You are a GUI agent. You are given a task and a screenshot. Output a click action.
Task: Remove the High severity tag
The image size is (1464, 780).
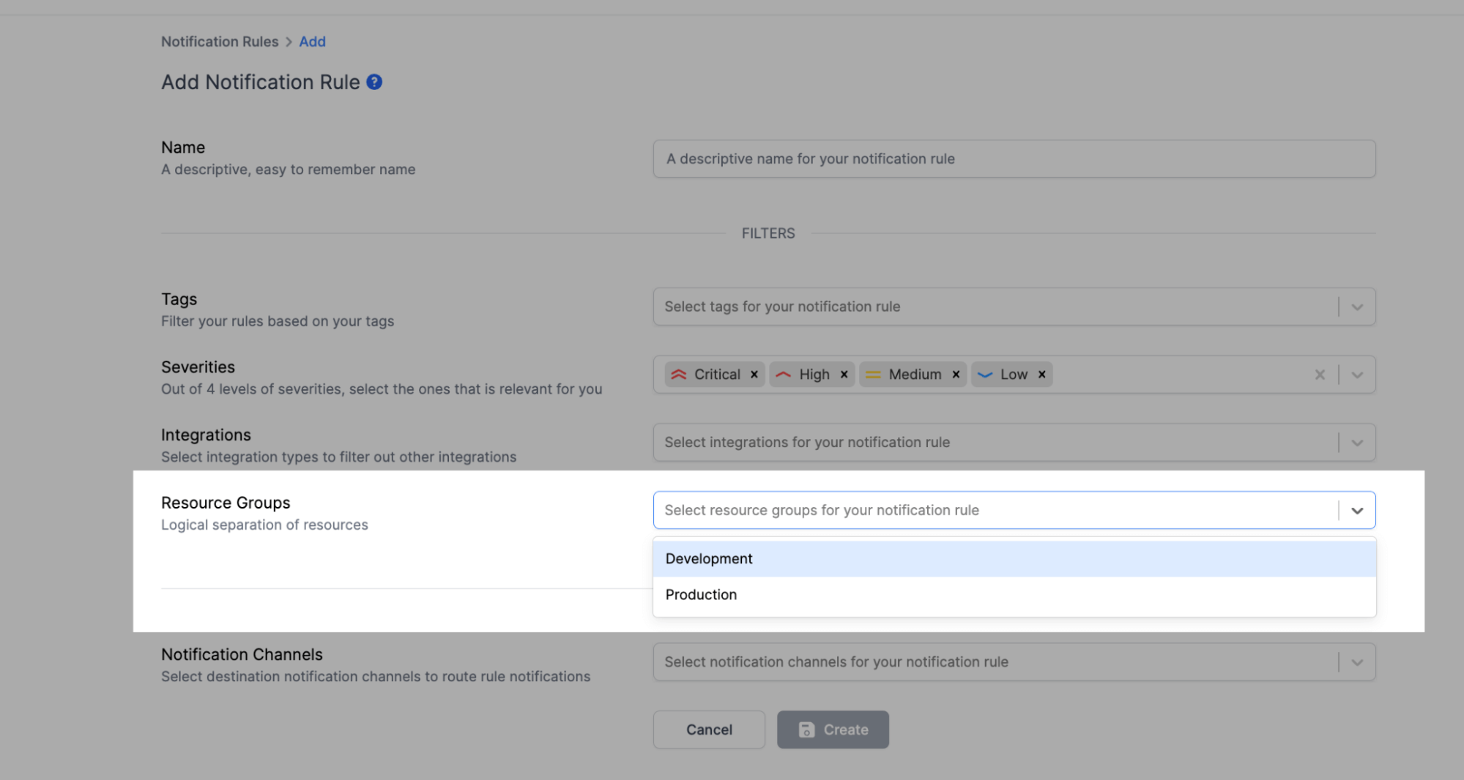(x=844, y=374)
